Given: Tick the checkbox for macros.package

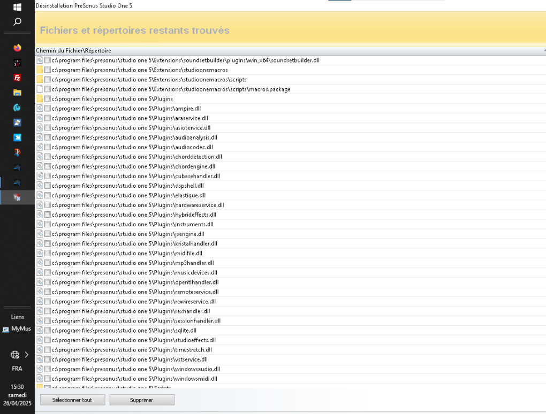Looking at the screenshot, I should (47, 89).
